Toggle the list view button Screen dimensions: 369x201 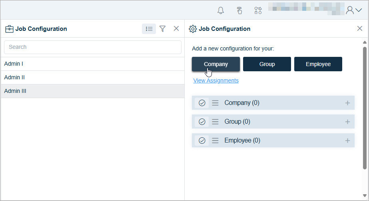click(149, 29)
